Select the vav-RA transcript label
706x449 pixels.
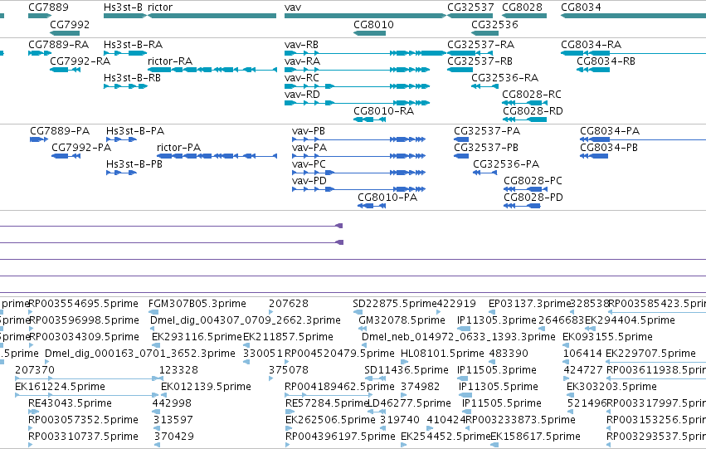pos(302,61)
